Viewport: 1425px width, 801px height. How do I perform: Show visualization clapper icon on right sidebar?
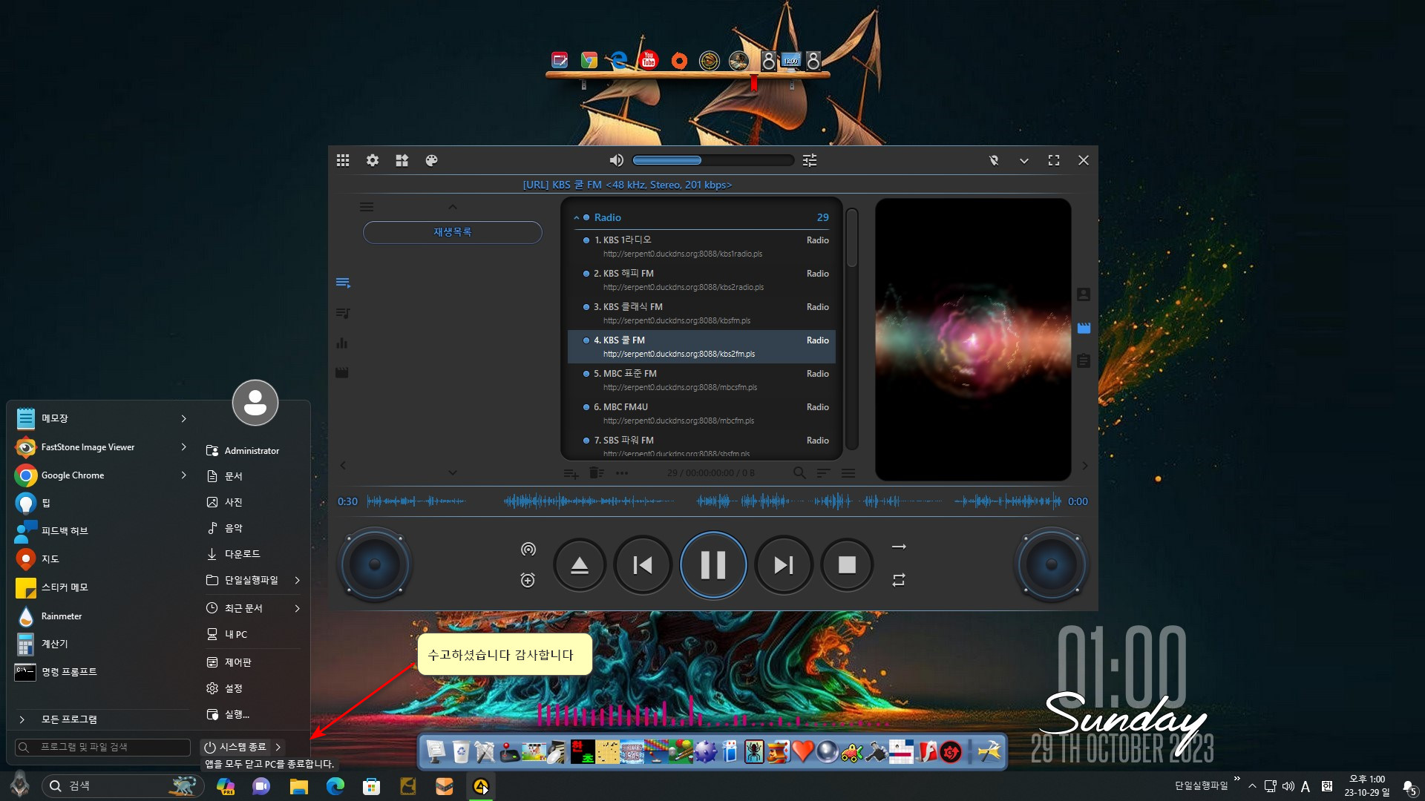(x=1084, y=328)
